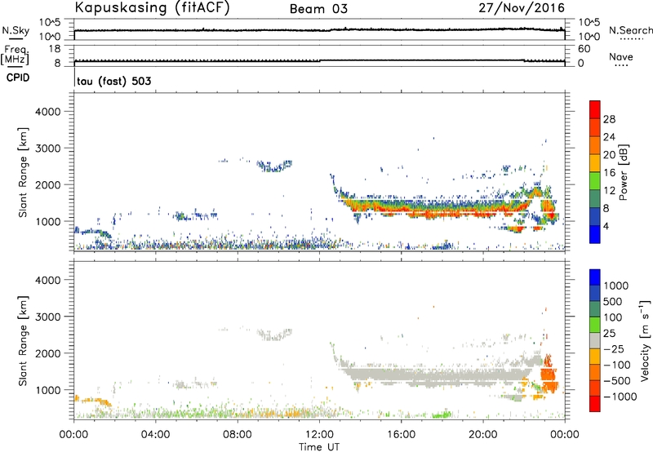This screenshot has height=452, width=653.
Task: Click the power colorbar value '4'
Action: point(606,227)
